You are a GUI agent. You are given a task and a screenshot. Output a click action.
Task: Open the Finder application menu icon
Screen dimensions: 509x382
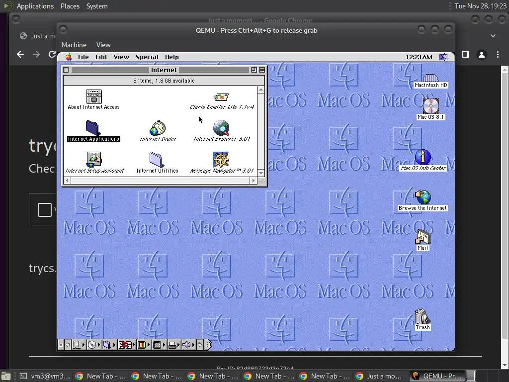(x=443, y=57)
